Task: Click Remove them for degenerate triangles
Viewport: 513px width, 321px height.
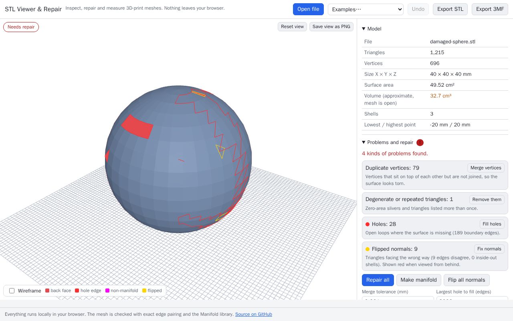Action: [x=487, y=199]
